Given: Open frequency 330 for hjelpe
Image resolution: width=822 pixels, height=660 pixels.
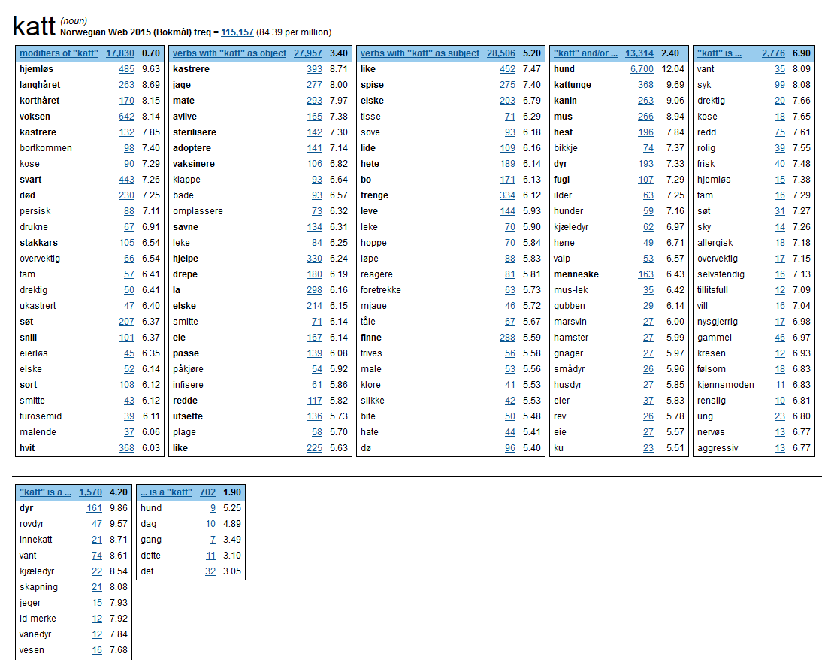Looking at the screenshot, I should (x=315, y=258).
